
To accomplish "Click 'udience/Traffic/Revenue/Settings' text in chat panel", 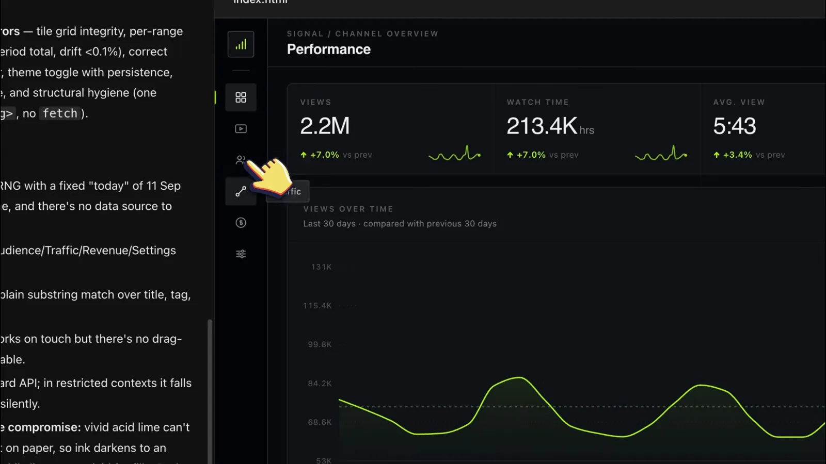I will click(x=88, y=251).
